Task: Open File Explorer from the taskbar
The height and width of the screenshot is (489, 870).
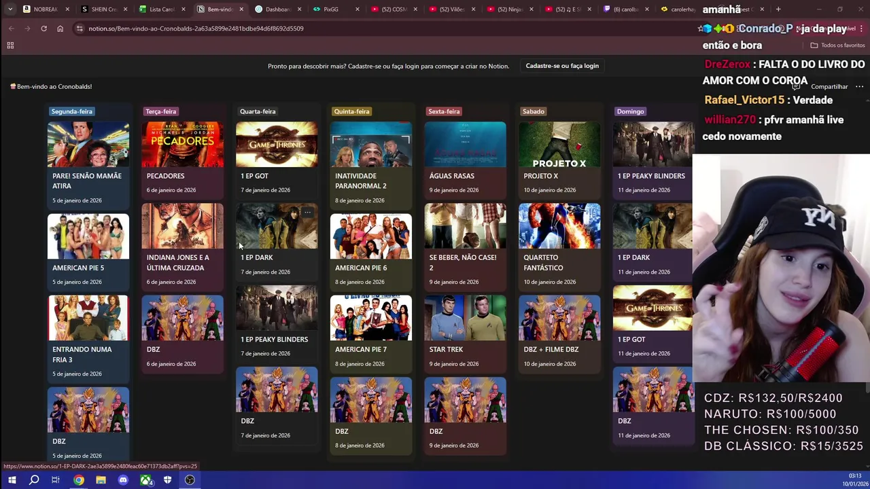Action: (x=101, y=480)
